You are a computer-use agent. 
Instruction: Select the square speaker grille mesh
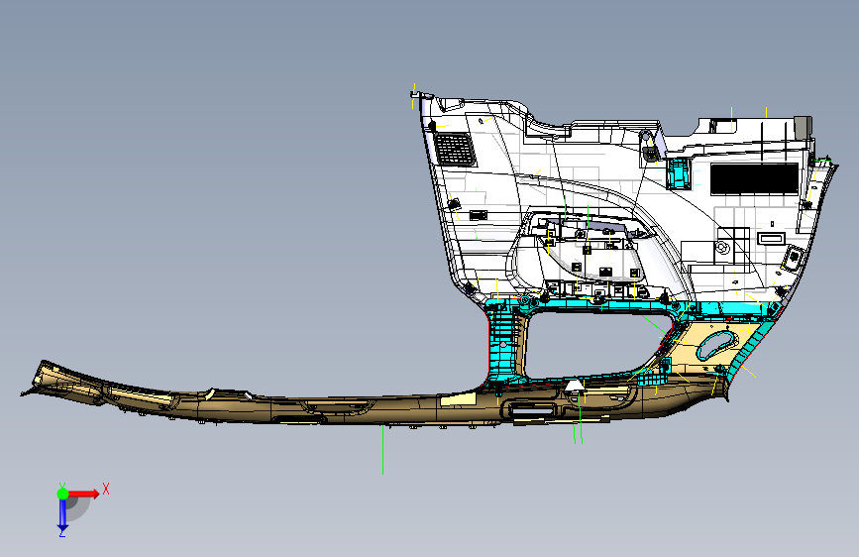(455, 149)
